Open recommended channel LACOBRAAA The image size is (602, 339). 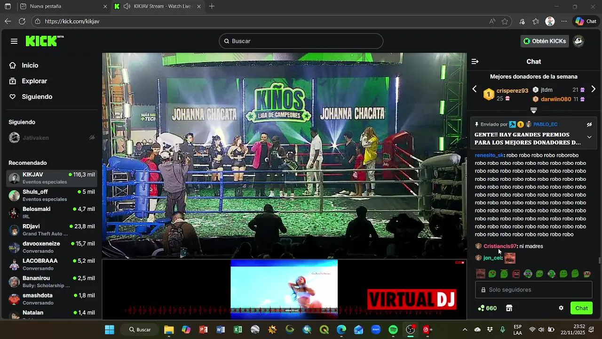(x=52, y=264)
